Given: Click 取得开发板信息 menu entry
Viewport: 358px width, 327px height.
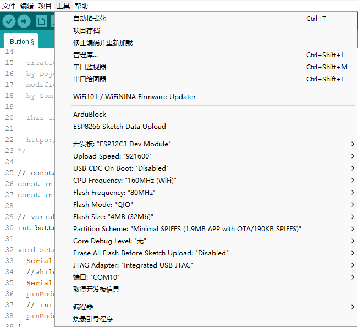Looking at the screenshot, I should (x=96, y=290).
